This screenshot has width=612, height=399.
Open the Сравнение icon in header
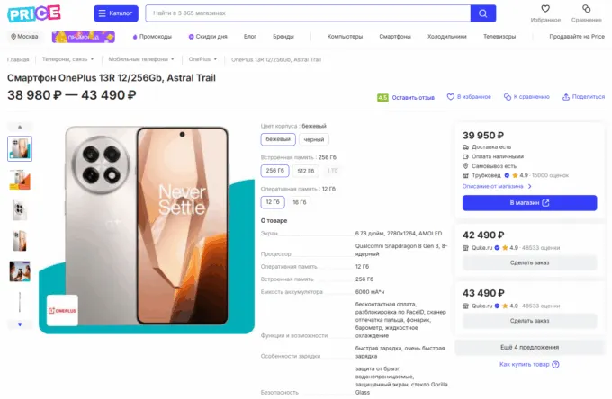(x=586, y=9)
